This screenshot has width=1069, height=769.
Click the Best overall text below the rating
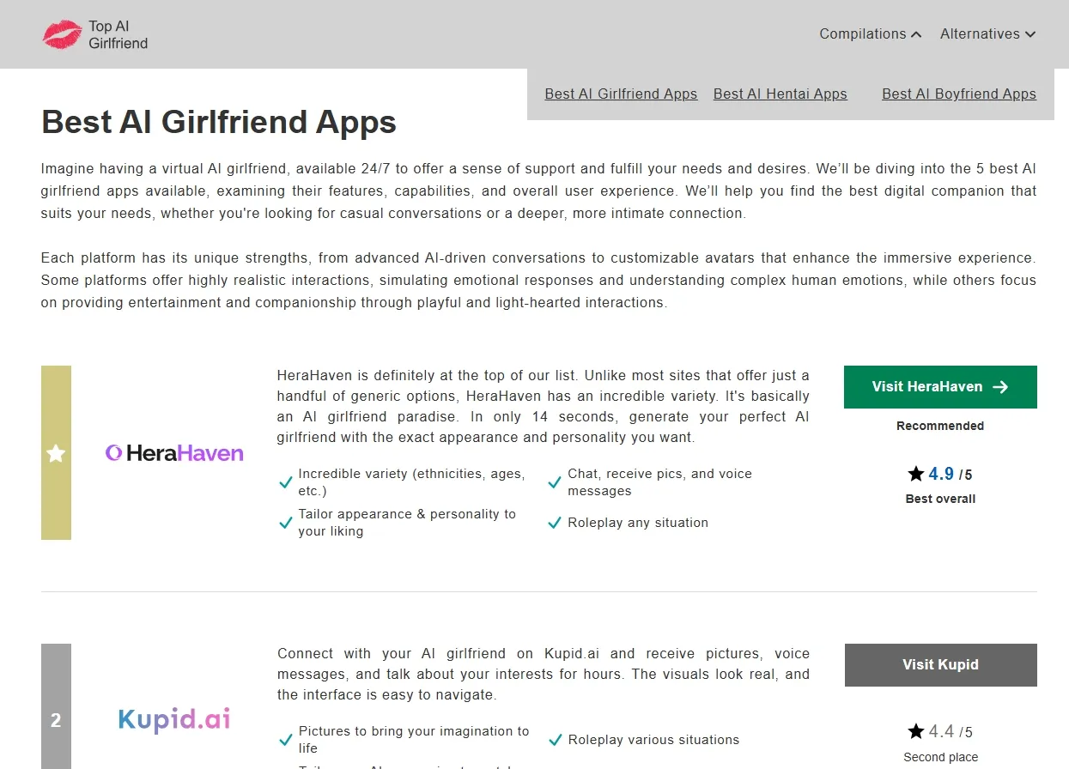click(x=939, y=498)
